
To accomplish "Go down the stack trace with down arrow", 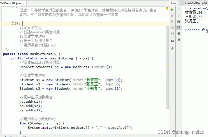I will coord(179,16).
